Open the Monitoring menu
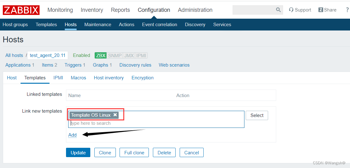 coord(60,10)
